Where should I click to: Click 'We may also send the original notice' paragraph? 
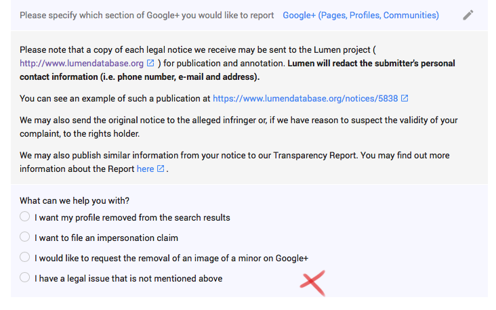pyautogui.click(x=239, y=127)
